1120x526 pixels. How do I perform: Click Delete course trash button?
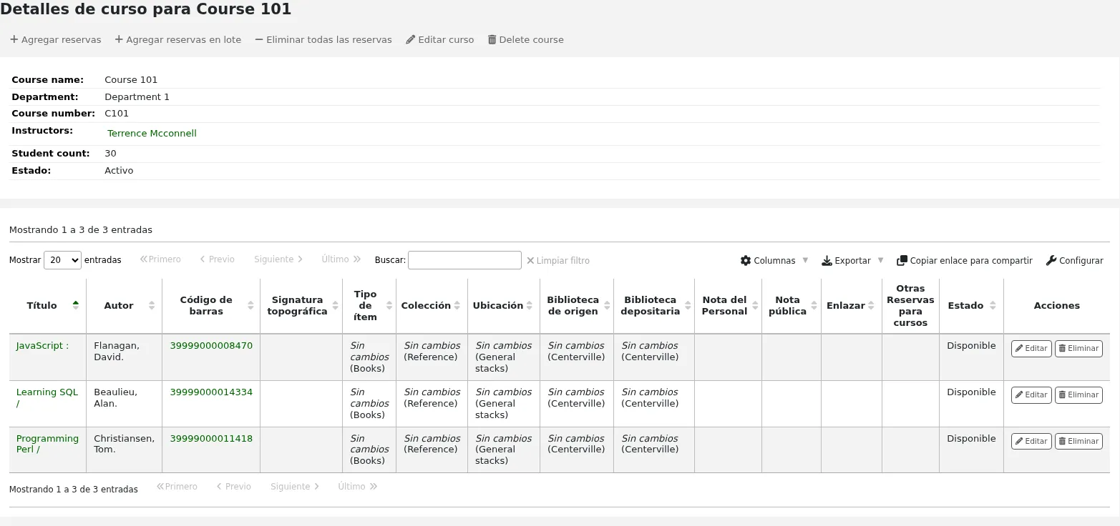coord(526,40)
